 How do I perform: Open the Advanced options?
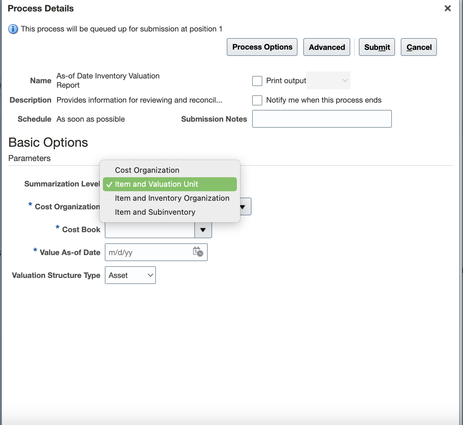pos(326,47)
